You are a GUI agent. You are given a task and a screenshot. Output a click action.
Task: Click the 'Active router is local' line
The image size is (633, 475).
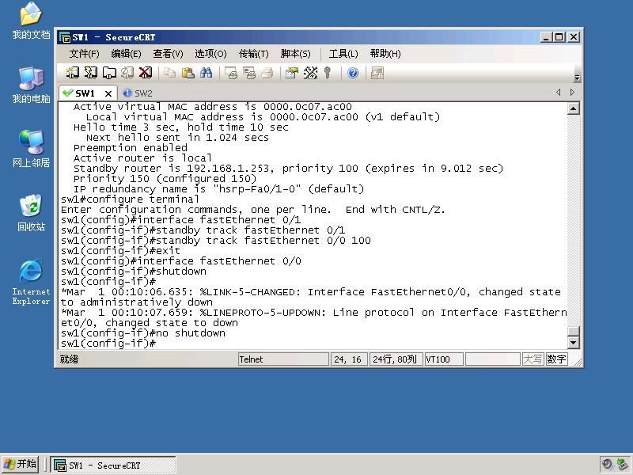tap(142, 158)
